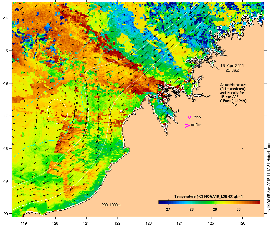Click the 0.5m/s velocity scale arrow

pos(231,105)
